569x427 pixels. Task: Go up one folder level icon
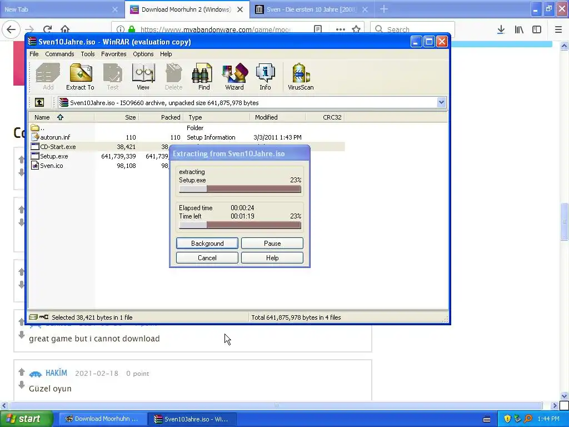(x=39, y=103)
